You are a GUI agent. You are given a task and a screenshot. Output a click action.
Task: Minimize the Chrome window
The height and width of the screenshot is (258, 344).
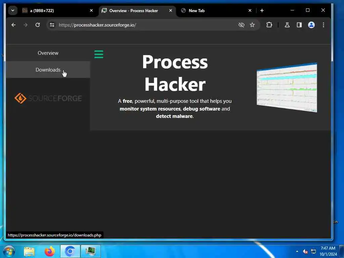(x=292, y=10)
